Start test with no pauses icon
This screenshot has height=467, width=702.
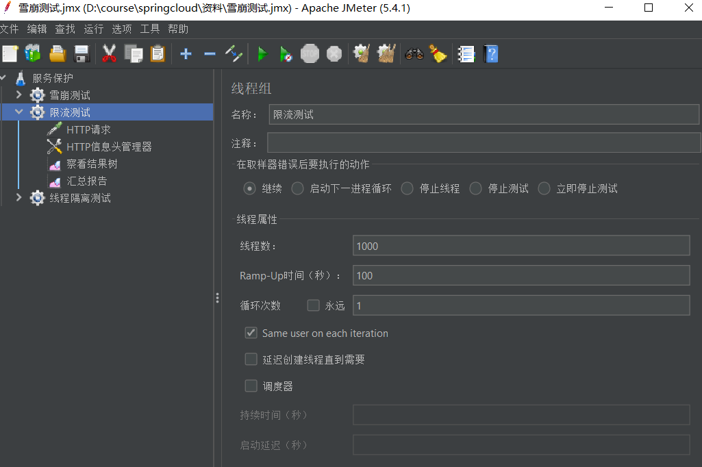pyautogui.click(x=286, y=54)
